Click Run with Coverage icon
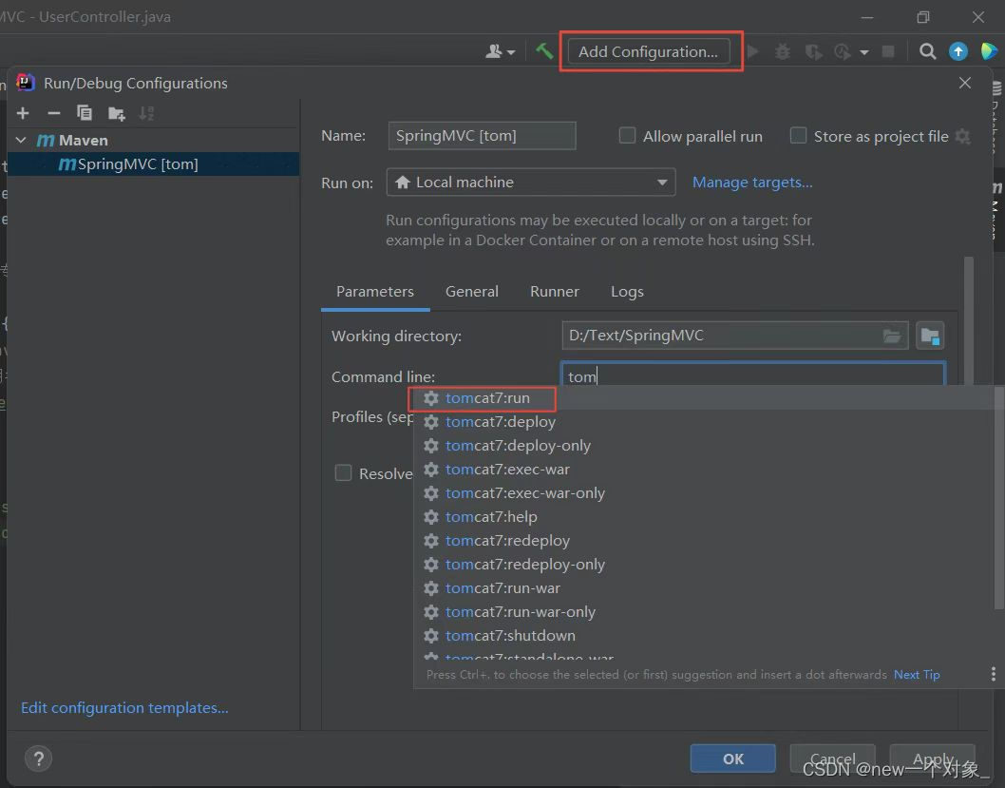 [813, 51]
